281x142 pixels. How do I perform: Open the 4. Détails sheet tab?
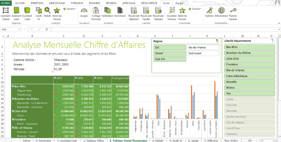coord(158,140)
